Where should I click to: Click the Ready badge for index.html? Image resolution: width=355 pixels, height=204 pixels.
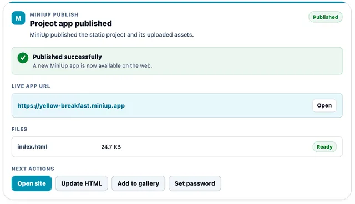(x=324, y=147)
